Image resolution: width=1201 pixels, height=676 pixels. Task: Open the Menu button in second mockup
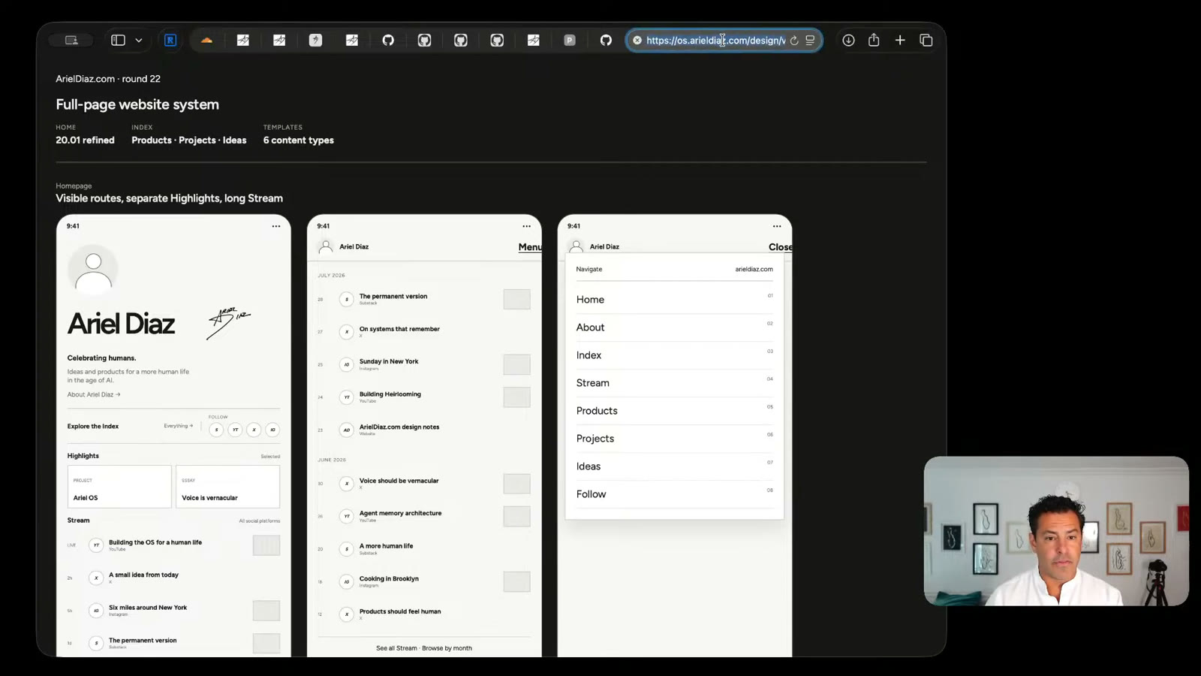click(530, 247)
